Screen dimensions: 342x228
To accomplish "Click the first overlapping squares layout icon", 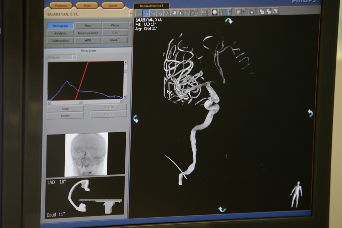I will click(x=262, y=11).
